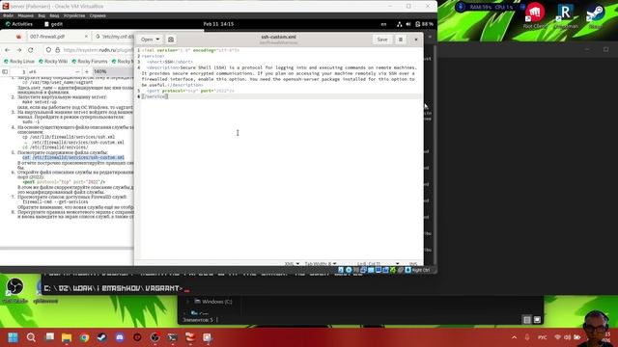Open VirtualBox Ввод menu
618x347 pixels.
pyautogui.click(x=54, y=15)
